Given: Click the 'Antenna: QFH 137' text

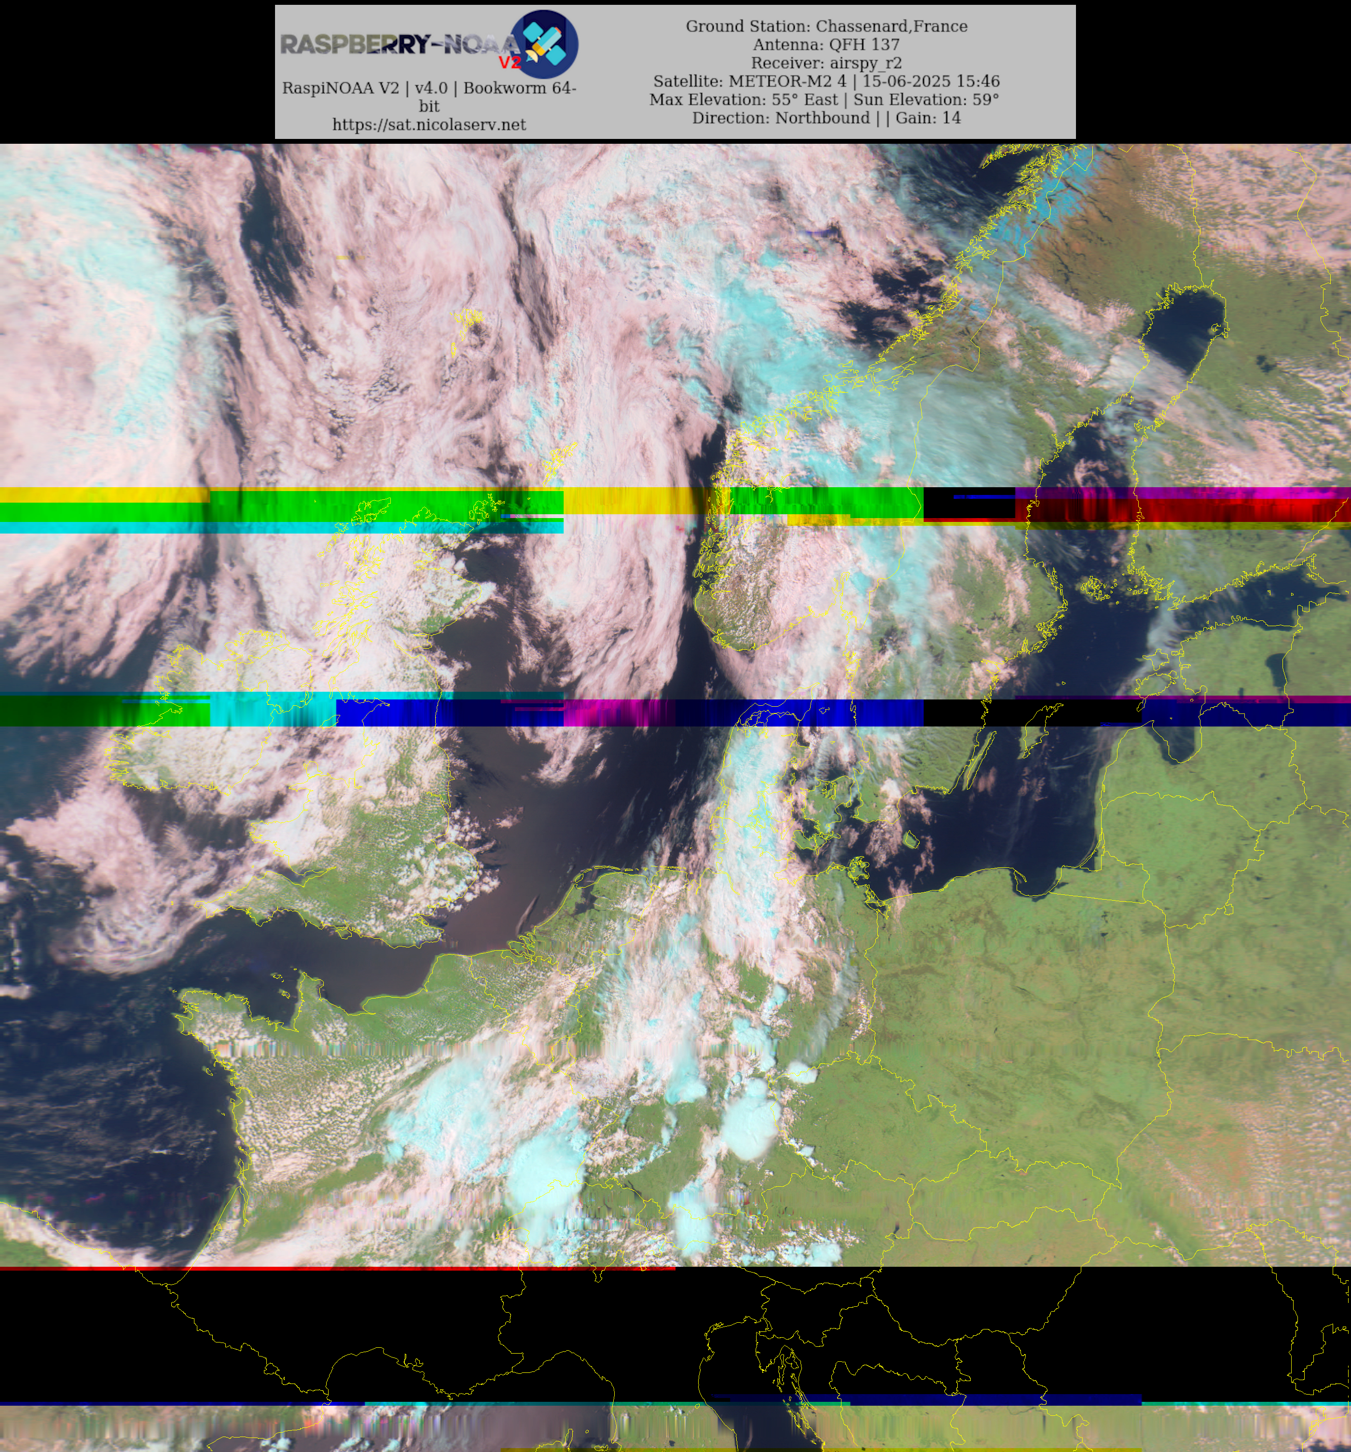Looking at the screenshot, I should tap(827, 44).
